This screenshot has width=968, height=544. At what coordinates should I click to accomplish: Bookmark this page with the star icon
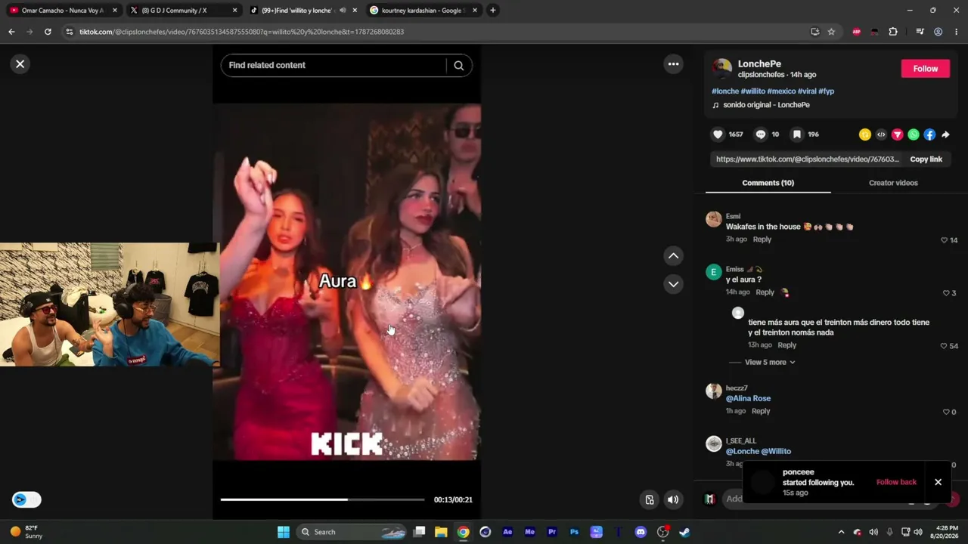(831, 32)
